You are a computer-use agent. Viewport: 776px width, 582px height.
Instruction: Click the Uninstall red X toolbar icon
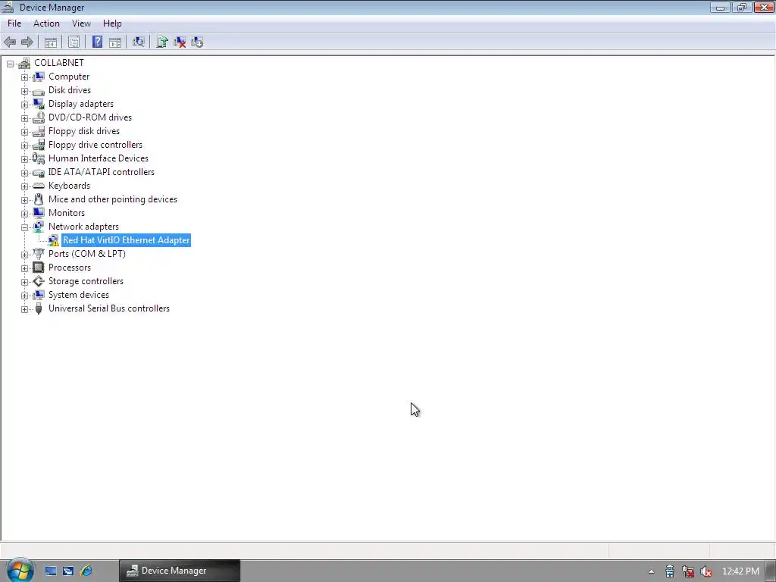(x=180, y=42)
